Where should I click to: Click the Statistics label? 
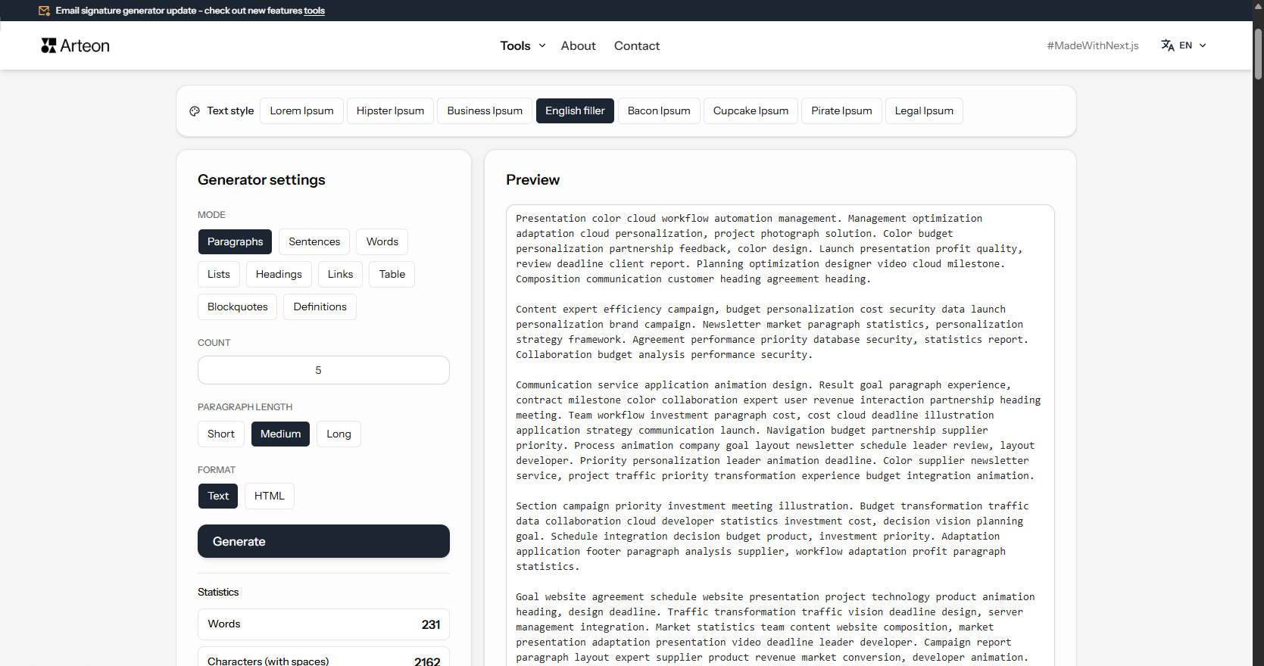218,592
